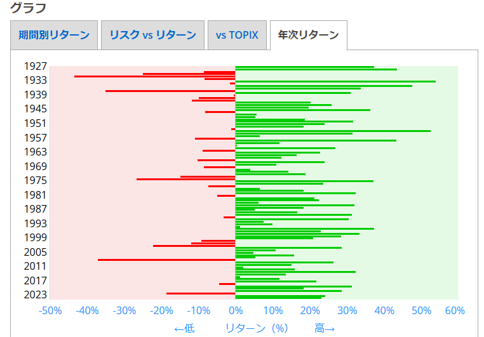Click the 1999 year label
Image resolution: width=484 pixels, height=337 pixels.
(35, 237)
